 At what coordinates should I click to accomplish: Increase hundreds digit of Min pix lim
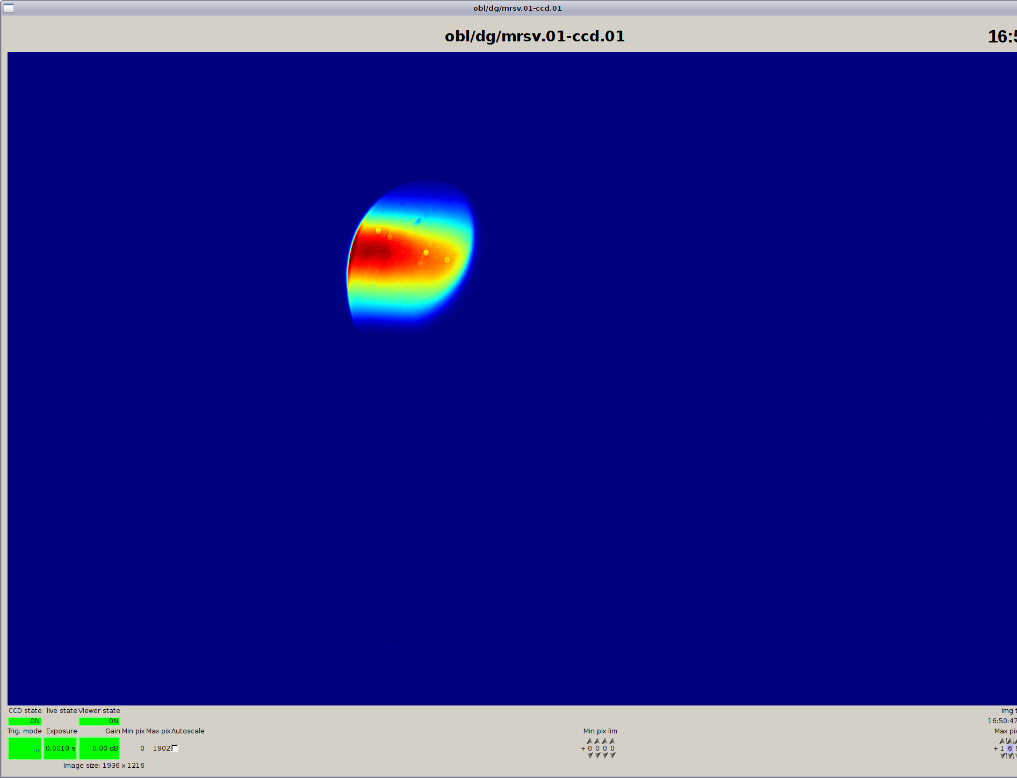(597, 741)
